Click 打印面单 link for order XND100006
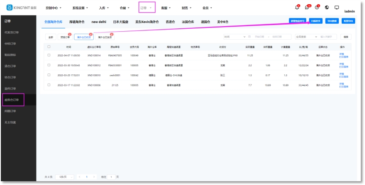This screenshot has height=185, width=365. [344, 87]
